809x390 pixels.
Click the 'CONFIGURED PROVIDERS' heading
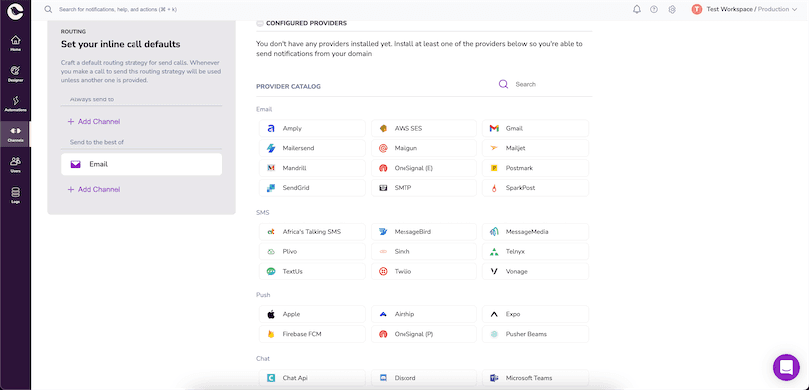(x=306, y=23)
